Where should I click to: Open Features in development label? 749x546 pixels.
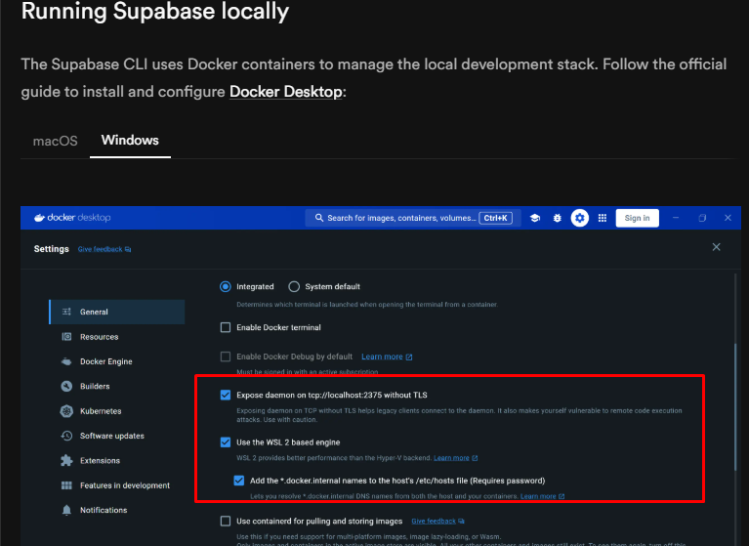(x=125, y=485)
